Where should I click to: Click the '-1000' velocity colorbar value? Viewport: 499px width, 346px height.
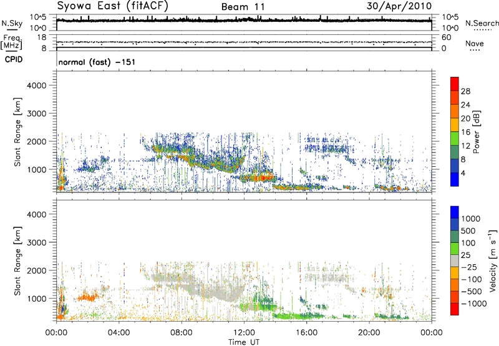pyautogui.click(x=473, y=304)
